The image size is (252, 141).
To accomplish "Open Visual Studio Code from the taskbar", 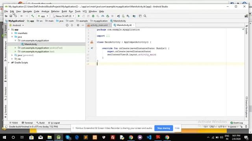I will coord(149,137).
